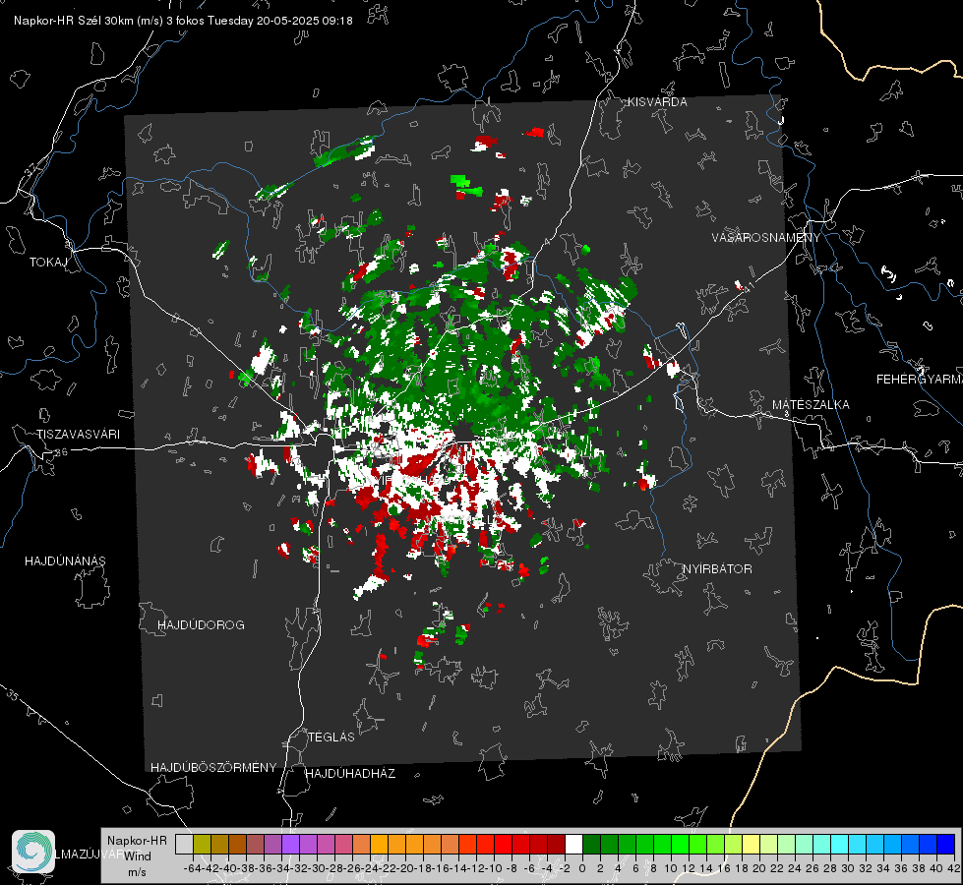Click the HAJDÚNÁNÁS city label

coord(65,560)
